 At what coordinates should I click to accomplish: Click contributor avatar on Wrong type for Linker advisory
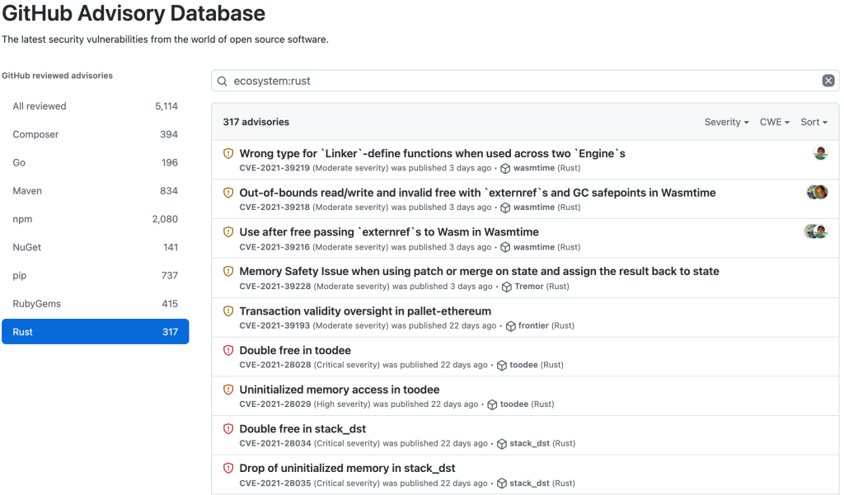click(x=820, y=153)
